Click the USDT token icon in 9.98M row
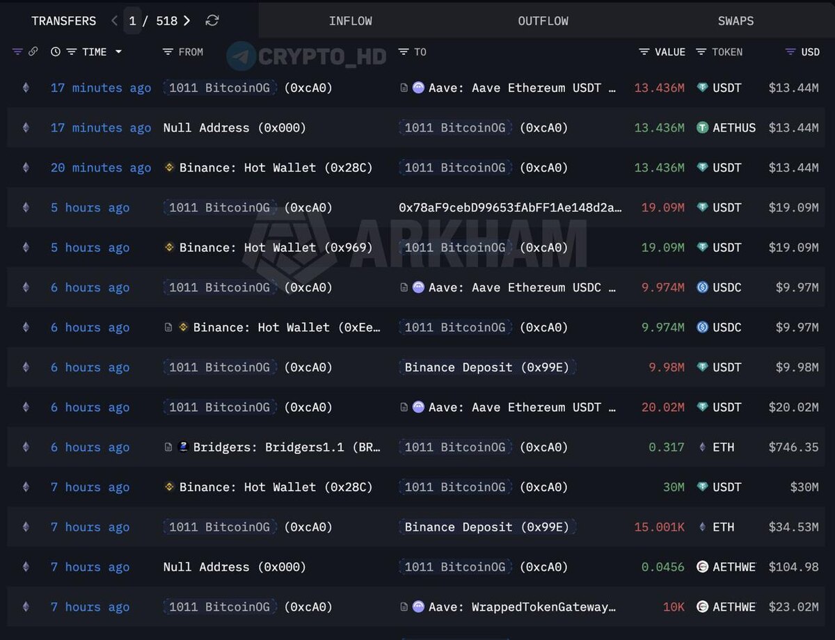Screen dimensions: 835x640 [702, 367]
